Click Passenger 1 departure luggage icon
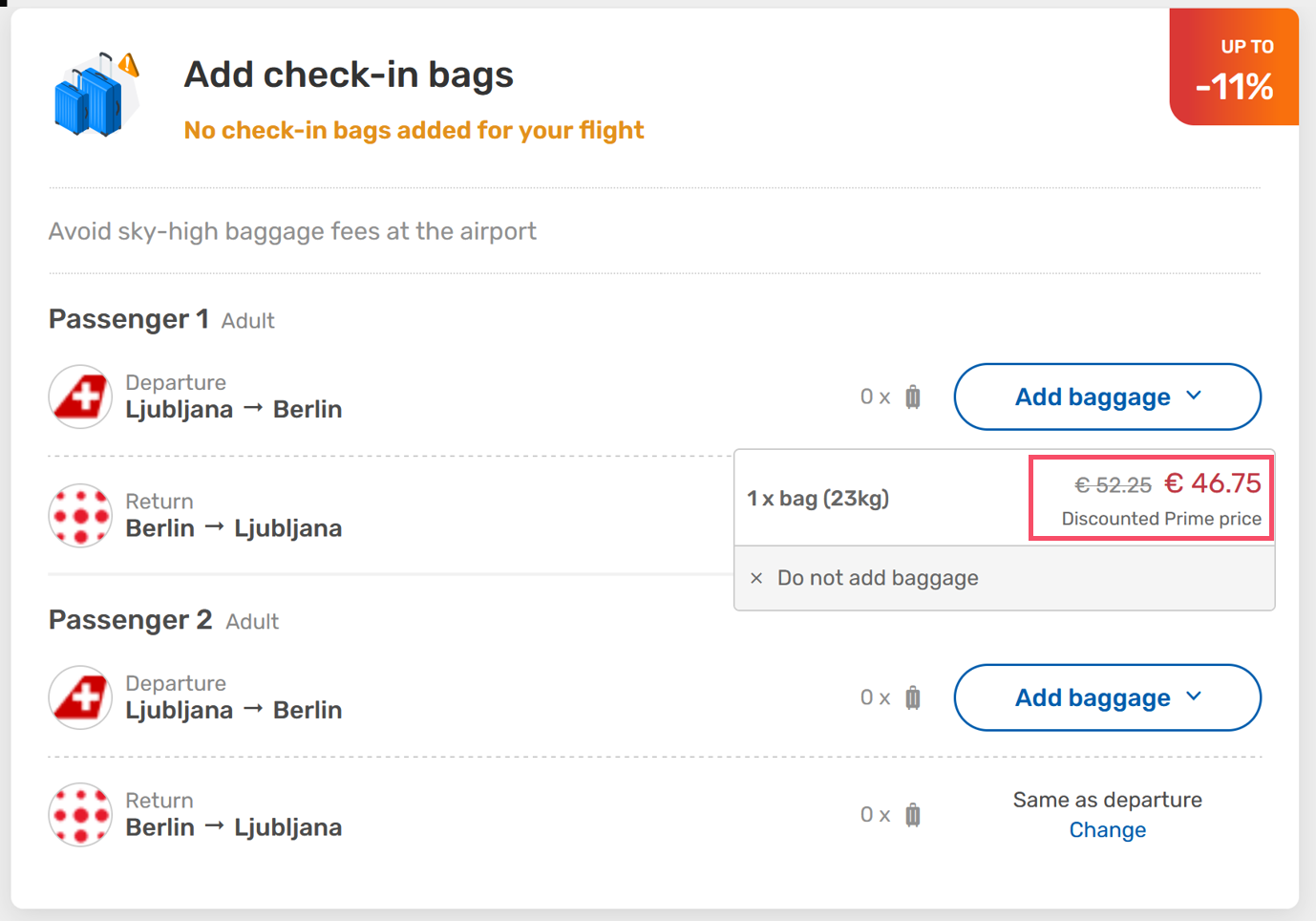1316x921 pixels. click(x=913, y=396)
